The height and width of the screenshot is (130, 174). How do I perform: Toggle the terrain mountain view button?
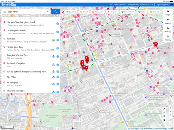[x=171, y=120]
